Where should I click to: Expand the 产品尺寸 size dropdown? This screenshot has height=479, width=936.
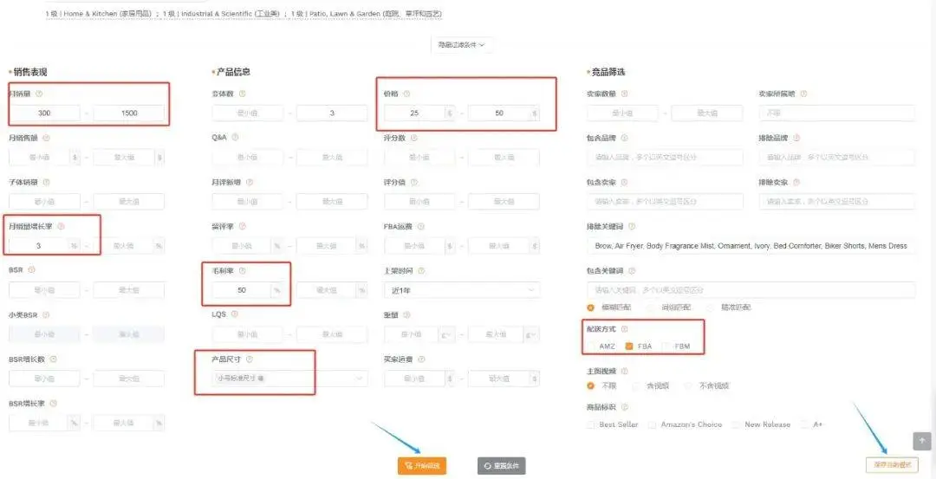pyautogui.click(x=289, y=378)
